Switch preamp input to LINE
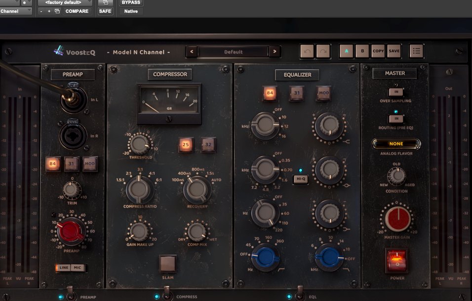The height and width of the screenshot is (301, 472). coord(64,268)
